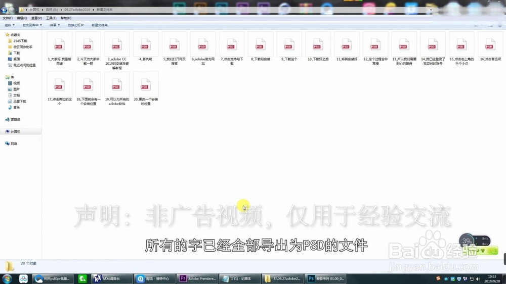This screenshot has height=284, width=506.
Task: Open the 帮助(H) menu
Action: click(66, 18)
